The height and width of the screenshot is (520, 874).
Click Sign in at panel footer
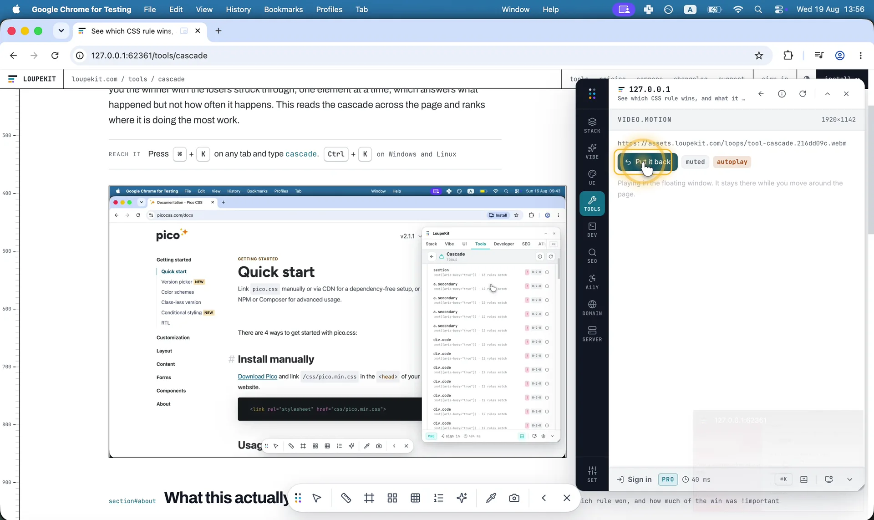tap(634, 479)
